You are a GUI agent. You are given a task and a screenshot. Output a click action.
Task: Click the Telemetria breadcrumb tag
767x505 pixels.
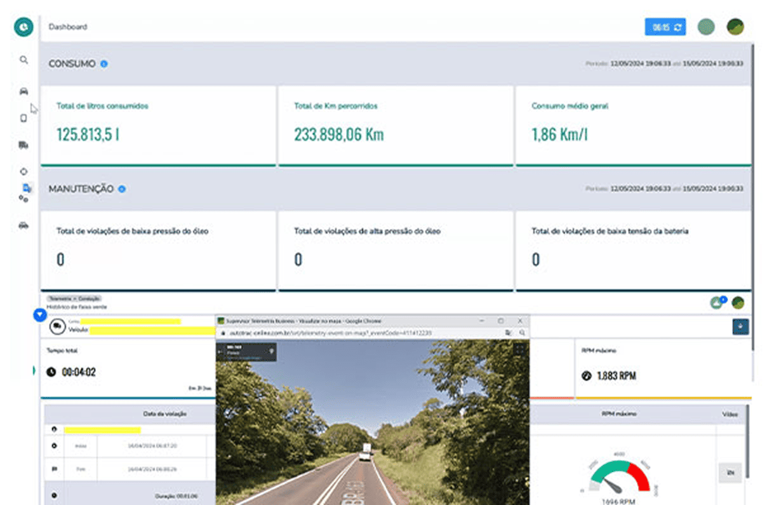tap(58, 298)
